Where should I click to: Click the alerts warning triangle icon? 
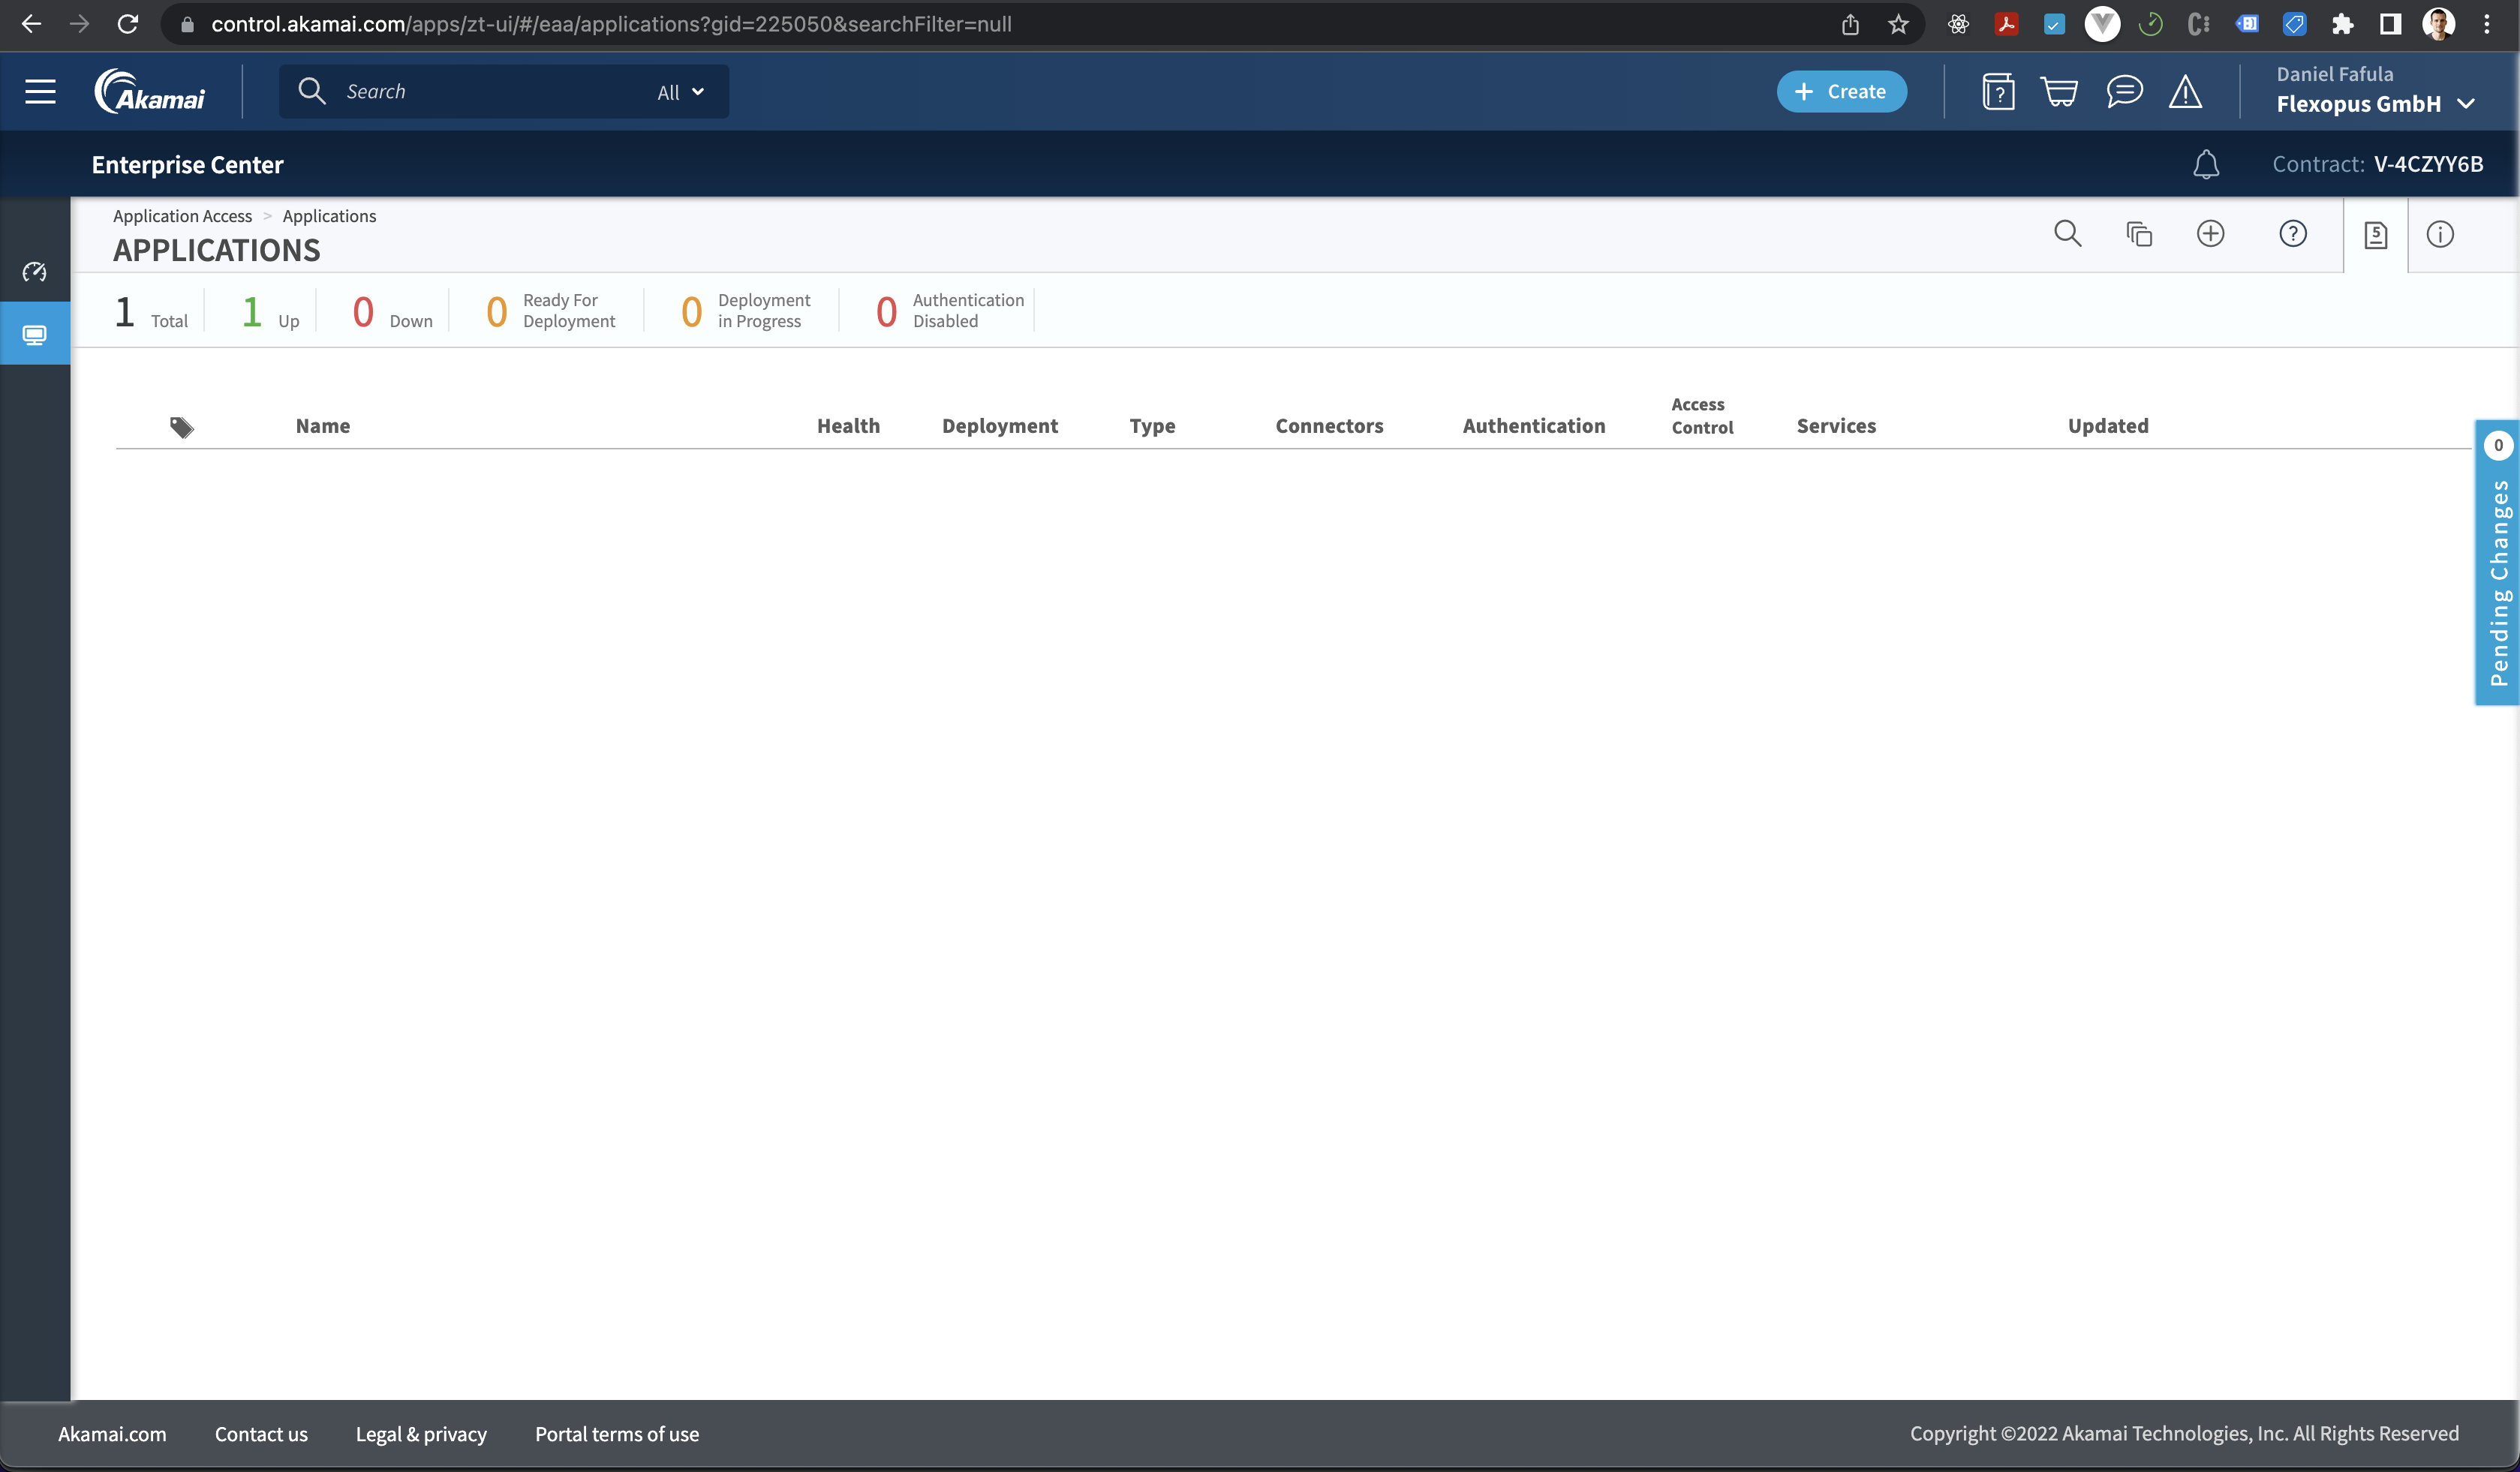(2186, 92)
